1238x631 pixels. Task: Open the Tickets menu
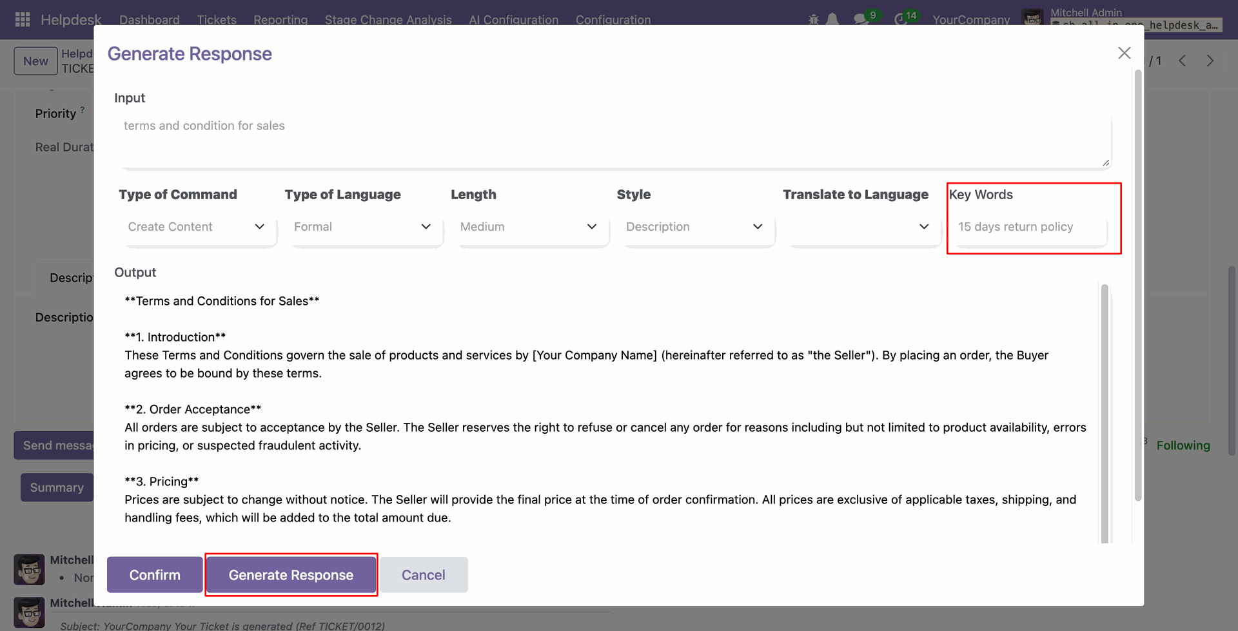click(x=217, y=19)
